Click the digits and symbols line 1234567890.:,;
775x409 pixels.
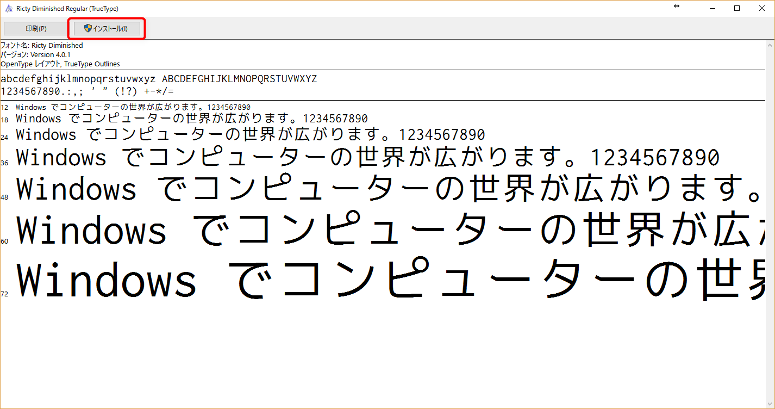point(87,91)
